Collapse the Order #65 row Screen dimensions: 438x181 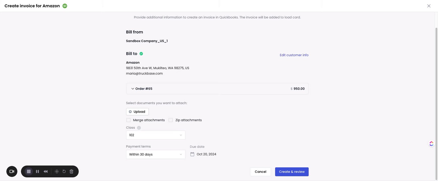pyautogui.click(x=133, y=89)
